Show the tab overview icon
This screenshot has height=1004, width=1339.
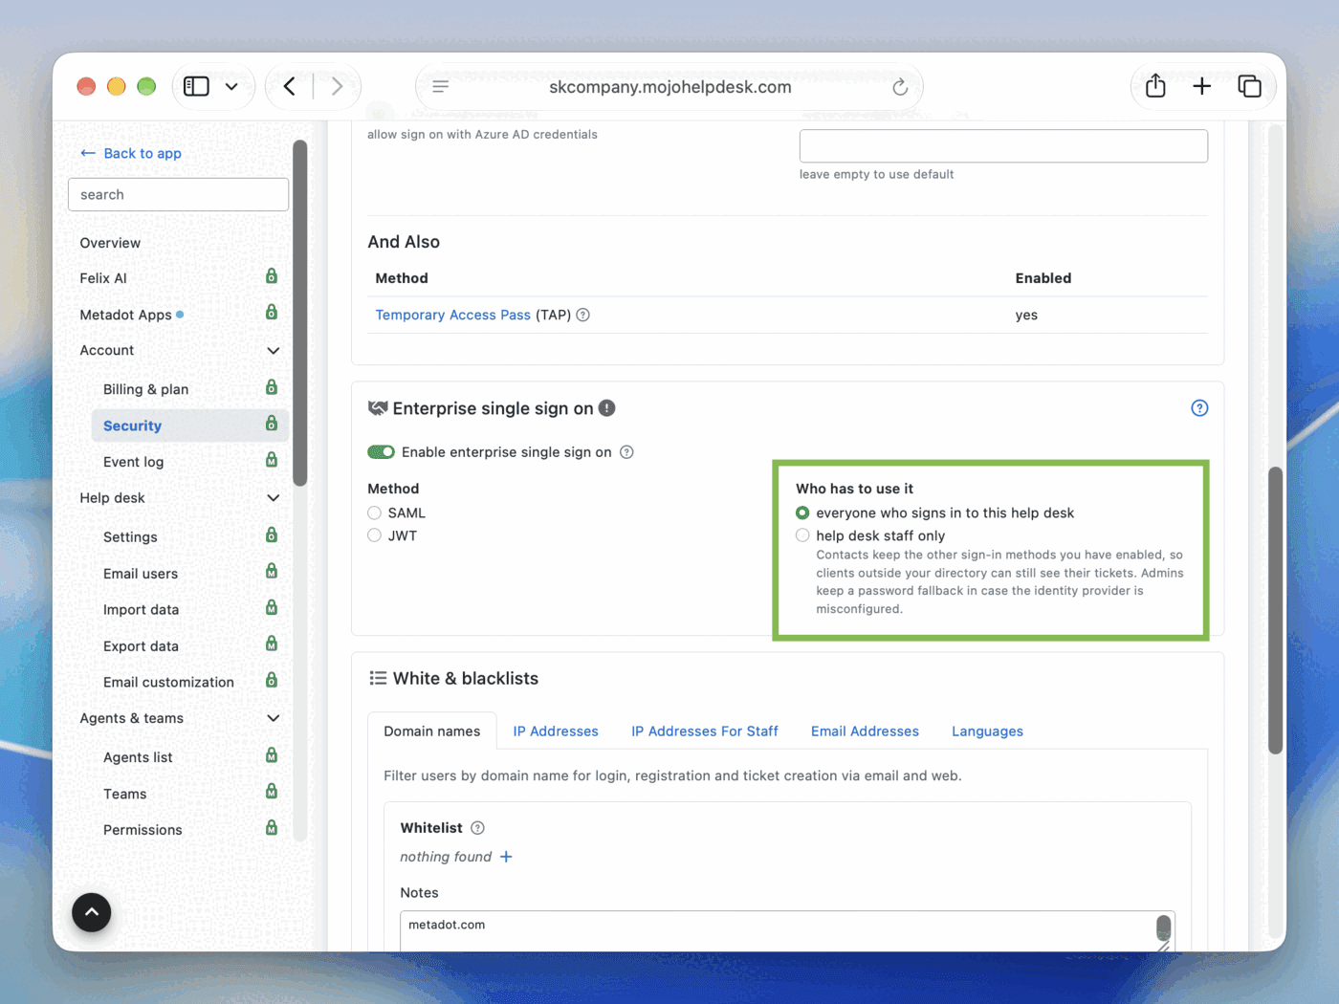click(1249, 87)
